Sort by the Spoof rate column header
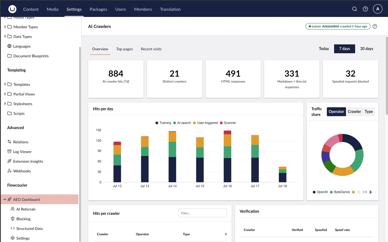Screen dimensions: 388x242 [342, 230]
